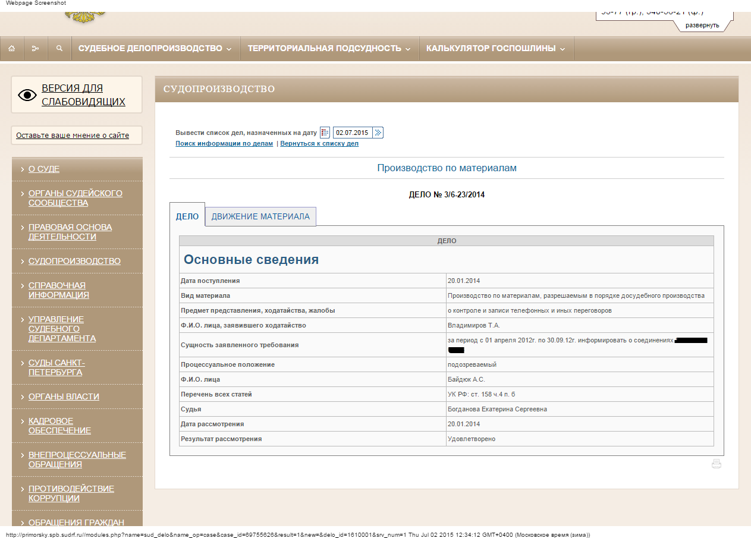Viewport: 751px width, 538px height.
Task: Open the sitemap icon
Action: point(36,49)
